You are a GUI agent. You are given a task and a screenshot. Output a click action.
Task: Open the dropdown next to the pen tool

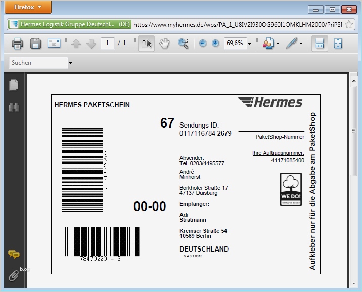(x=301, y=43)
